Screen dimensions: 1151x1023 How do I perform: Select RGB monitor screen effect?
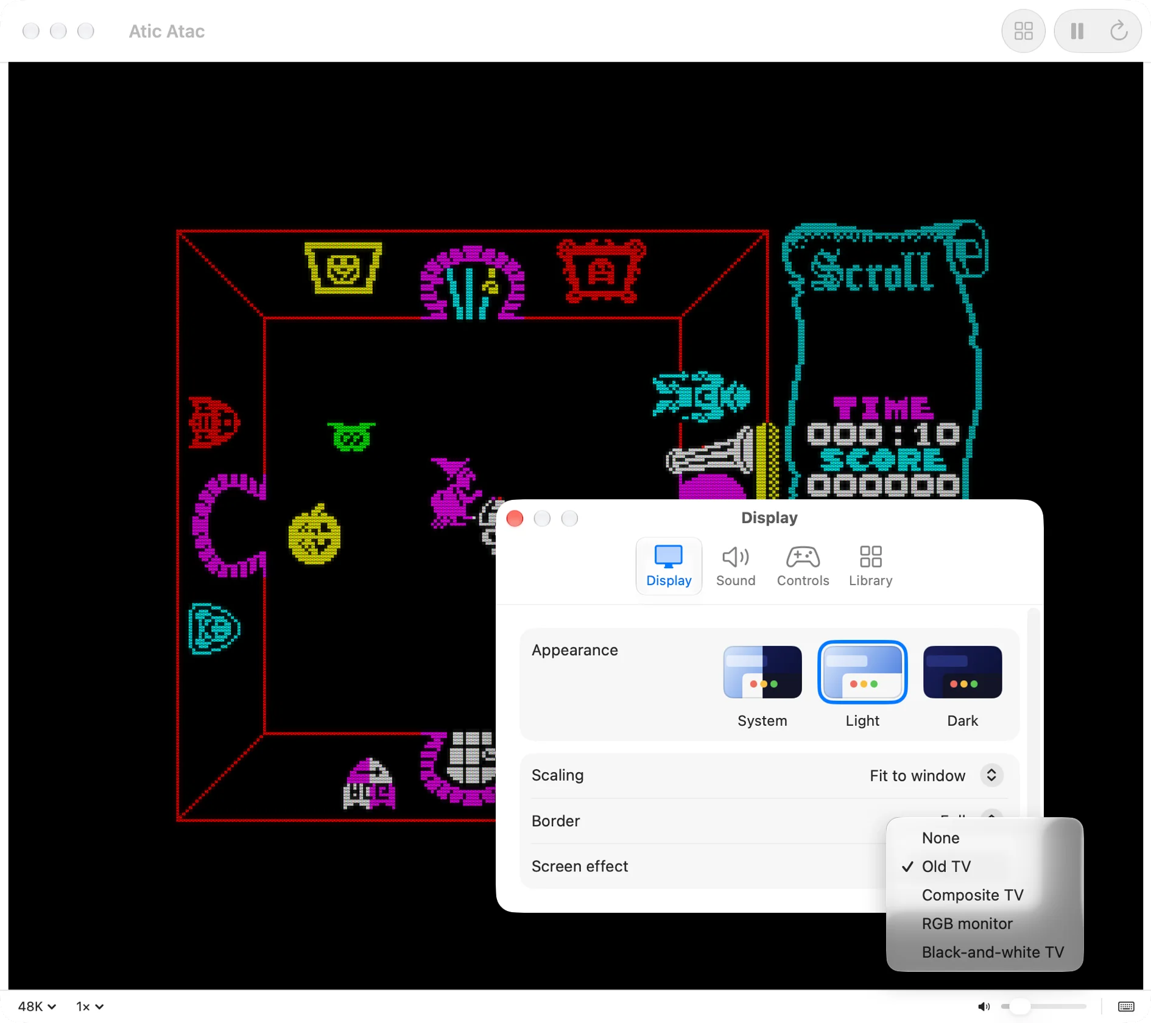(x=984, y=924)
